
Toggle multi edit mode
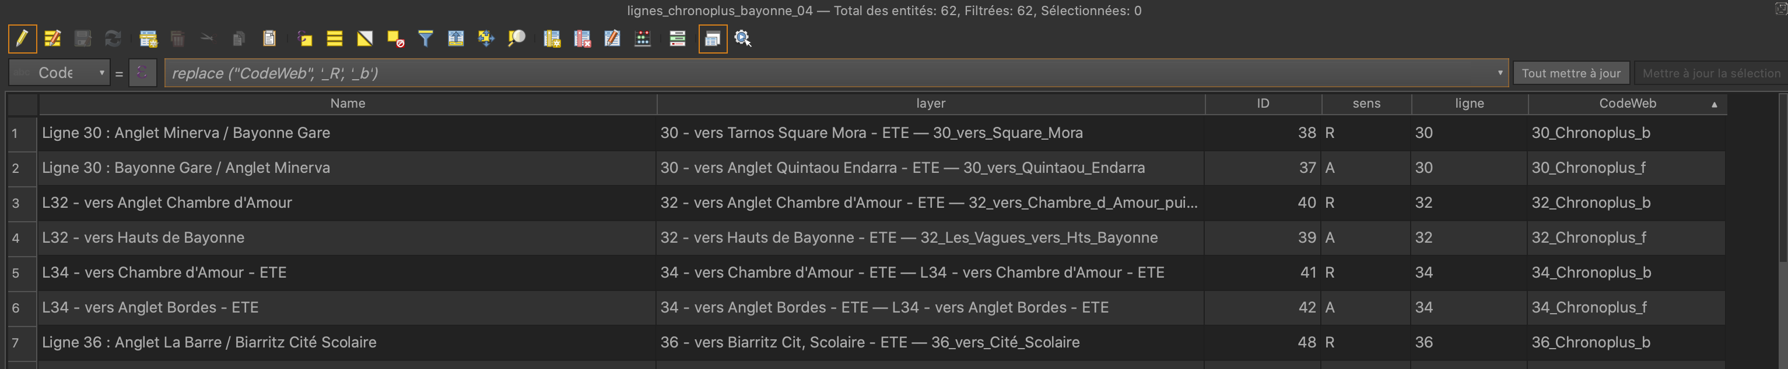click(x=52, y=39)
